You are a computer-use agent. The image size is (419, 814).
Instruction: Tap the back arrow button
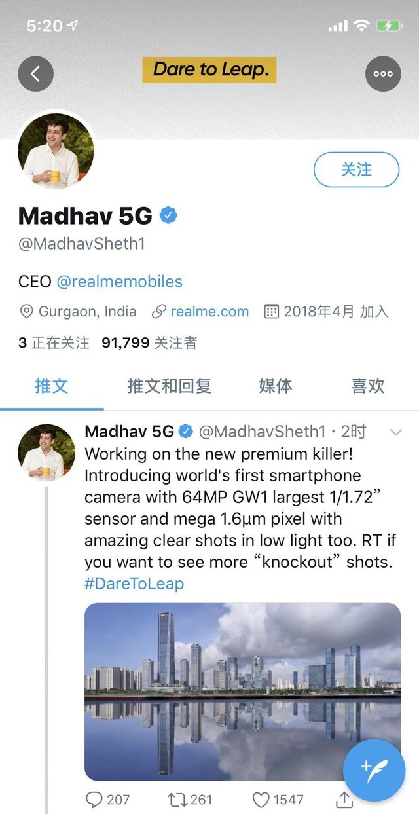(x=35, y=73)
